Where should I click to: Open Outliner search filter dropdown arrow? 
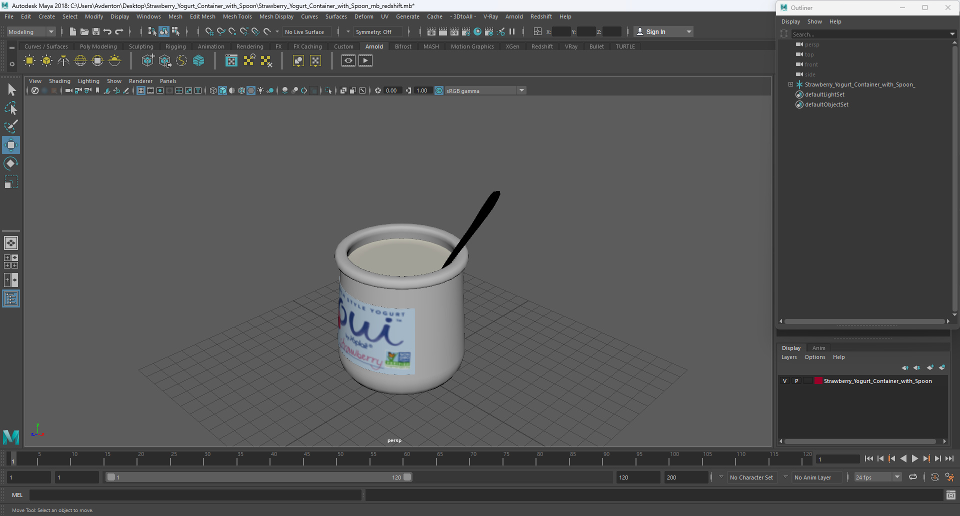pyautogui.click(x=952, y=34)
